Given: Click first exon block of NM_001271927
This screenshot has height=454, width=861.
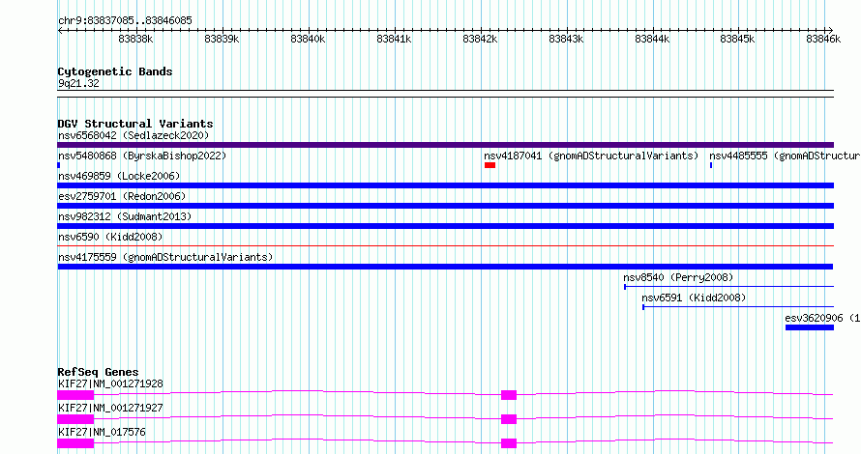Looking at the screenshot, I should point(75,419).
